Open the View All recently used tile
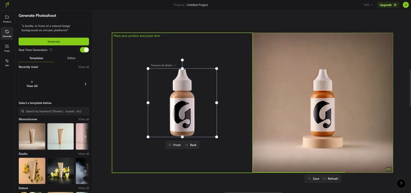 click(x=32, y=84)
